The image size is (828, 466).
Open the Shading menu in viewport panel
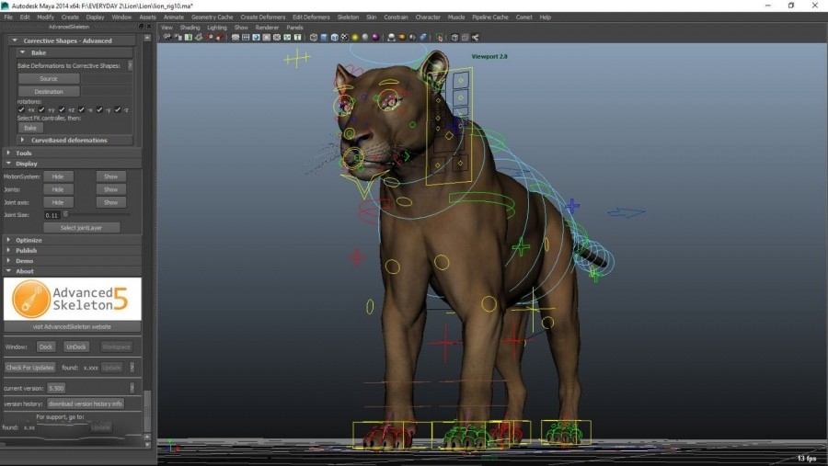tap(190, 28)
